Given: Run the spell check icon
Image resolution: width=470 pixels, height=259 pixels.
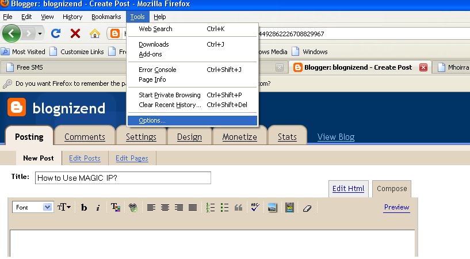Looking at the screenshot, I should pyautogui.click(x=255, y=207).
